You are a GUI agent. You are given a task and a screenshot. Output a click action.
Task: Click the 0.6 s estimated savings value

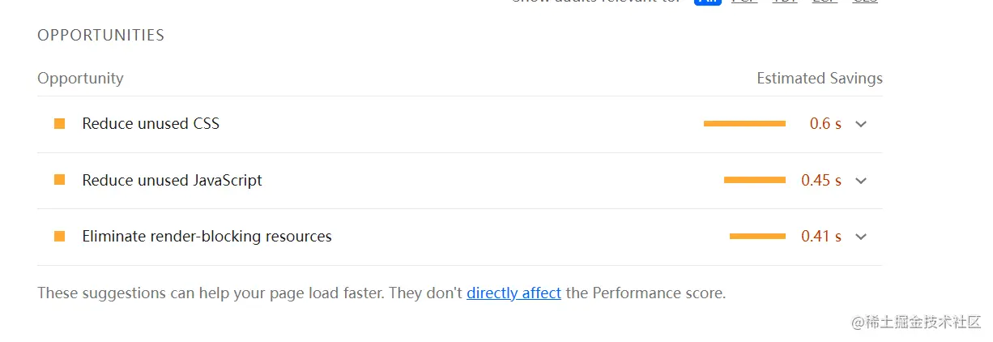(x=825, y=124)
